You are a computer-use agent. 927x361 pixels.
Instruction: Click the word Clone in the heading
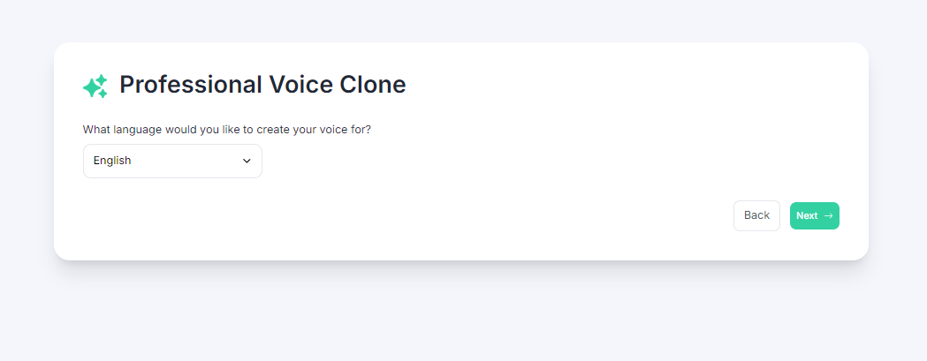point(372,85)
